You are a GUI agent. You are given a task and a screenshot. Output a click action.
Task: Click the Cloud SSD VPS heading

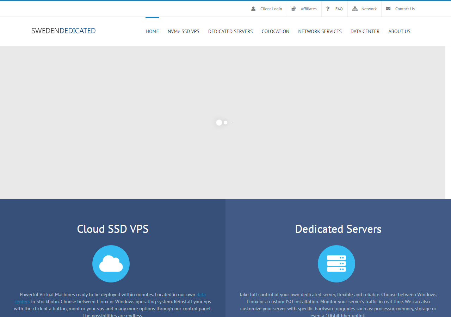(x=113, y=229)
